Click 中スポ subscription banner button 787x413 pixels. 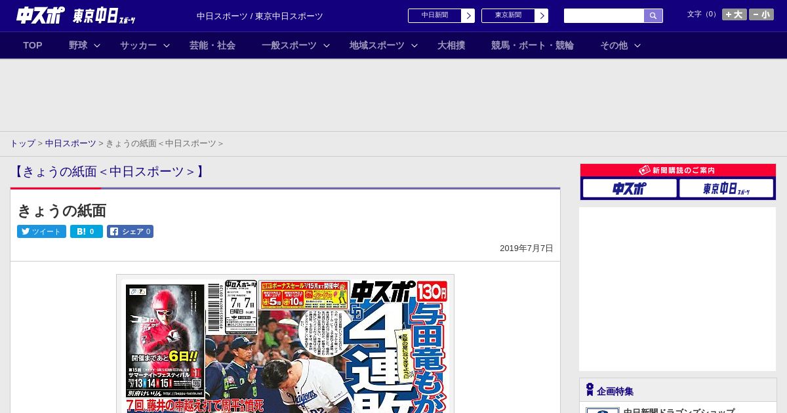pos(630,188)
